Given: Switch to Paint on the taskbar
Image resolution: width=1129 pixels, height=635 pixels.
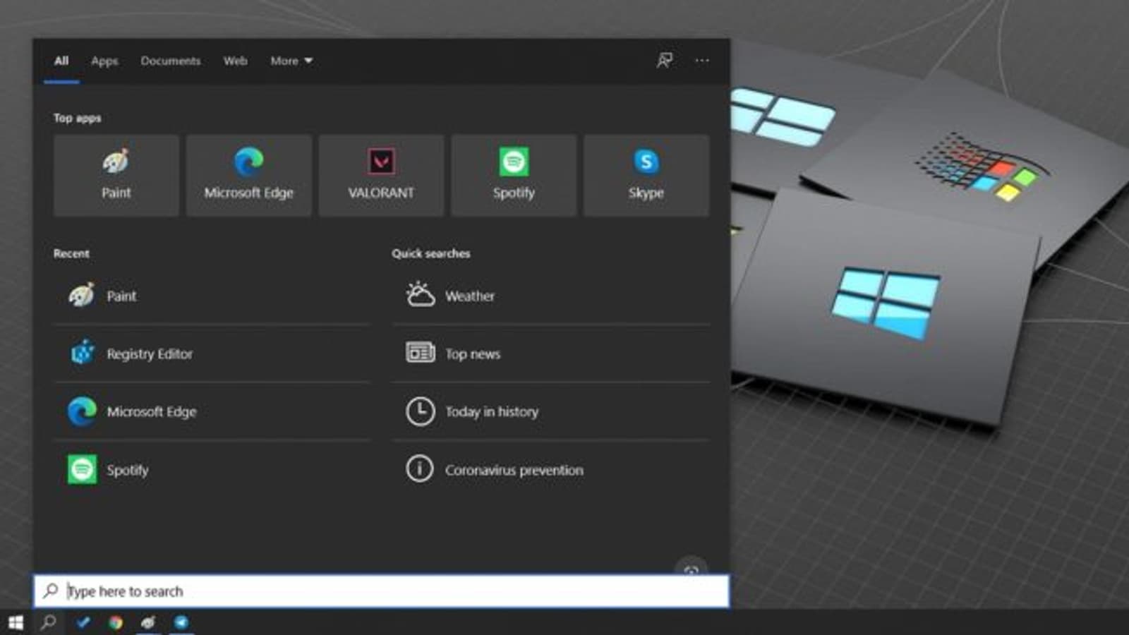Looking at the screenshot, I should (x=148, y=622).
